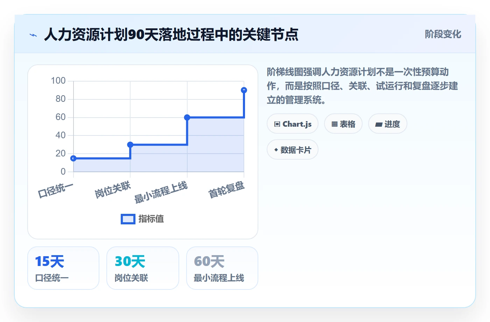Click the 阶段变化 label in header
490x322 pixels.
pyautogui.click(x=443, y=34)
